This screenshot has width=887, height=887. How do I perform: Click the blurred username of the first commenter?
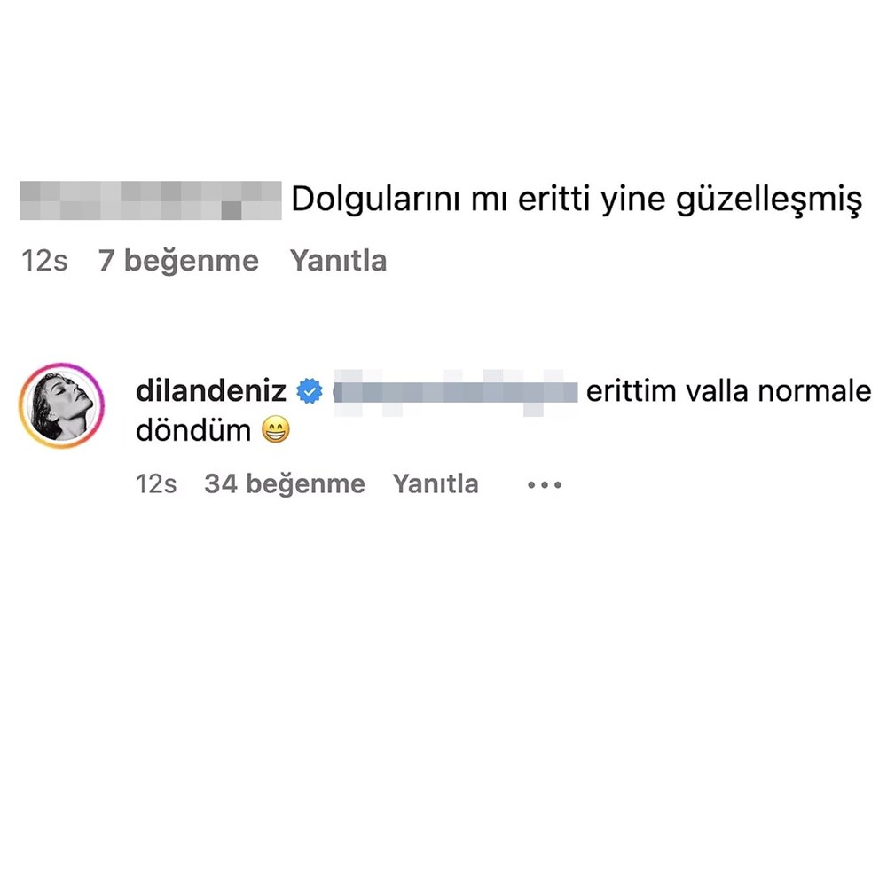click(x=151, y=200)
